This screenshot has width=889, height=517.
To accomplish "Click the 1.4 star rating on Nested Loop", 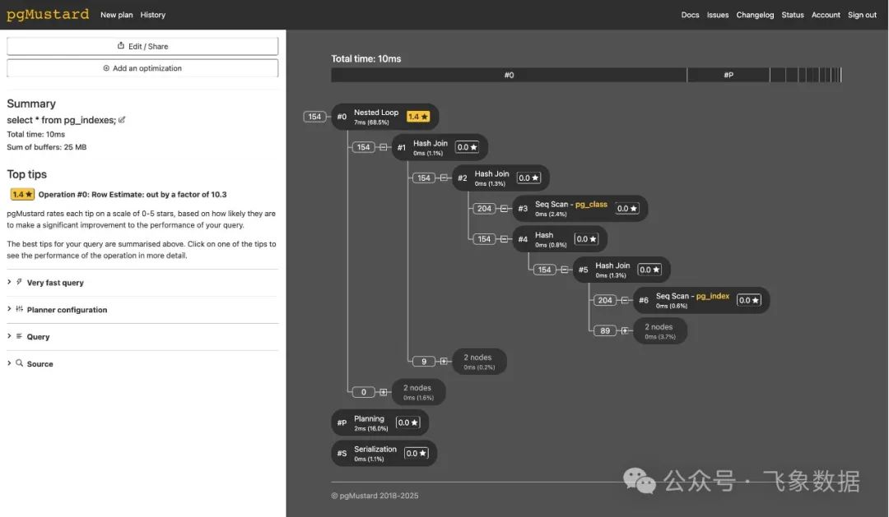I will coord(418,117).
